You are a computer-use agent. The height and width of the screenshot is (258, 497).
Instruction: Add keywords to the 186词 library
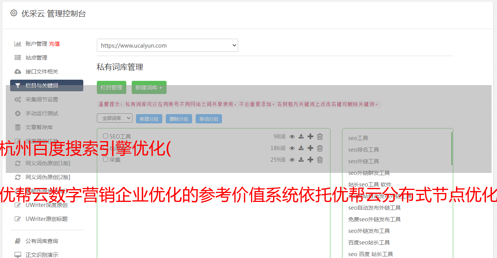coord(310,148)
